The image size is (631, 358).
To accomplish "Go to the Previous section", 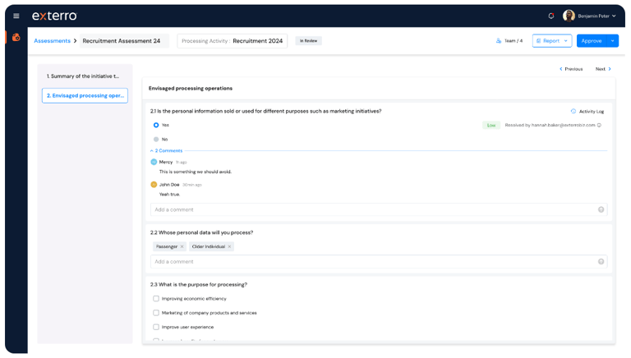I will 571,69.
